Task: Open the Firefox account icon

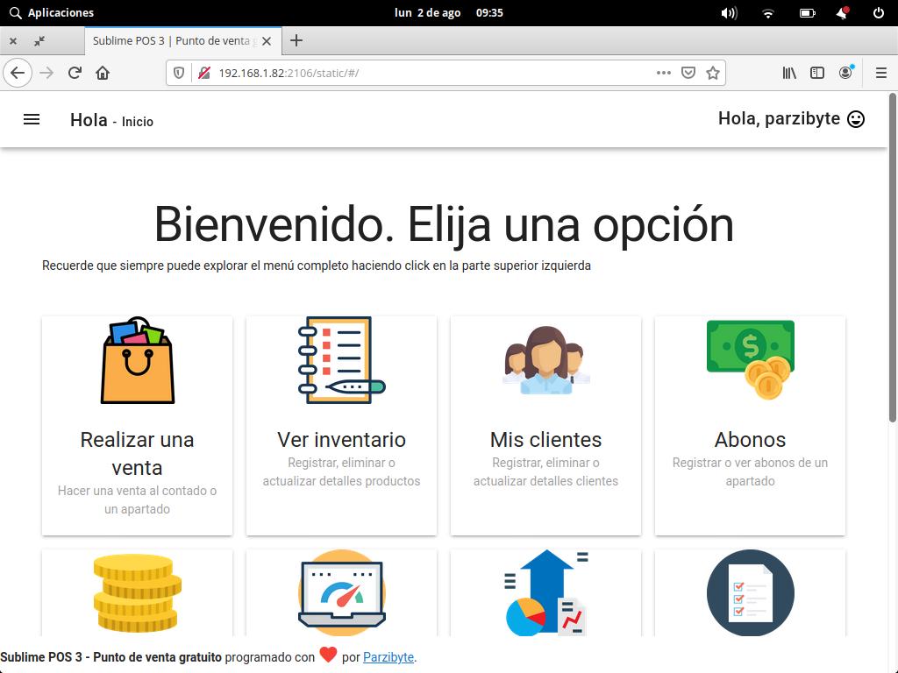Action: coord(845,73)
